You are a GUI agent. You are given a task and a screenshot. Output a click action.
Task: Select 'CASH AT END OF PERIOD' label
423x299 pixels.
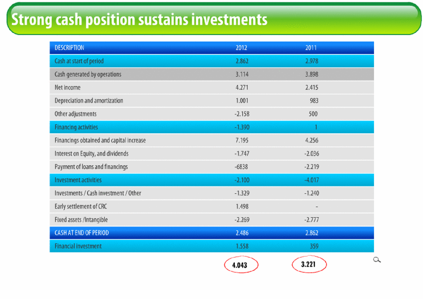82,233
